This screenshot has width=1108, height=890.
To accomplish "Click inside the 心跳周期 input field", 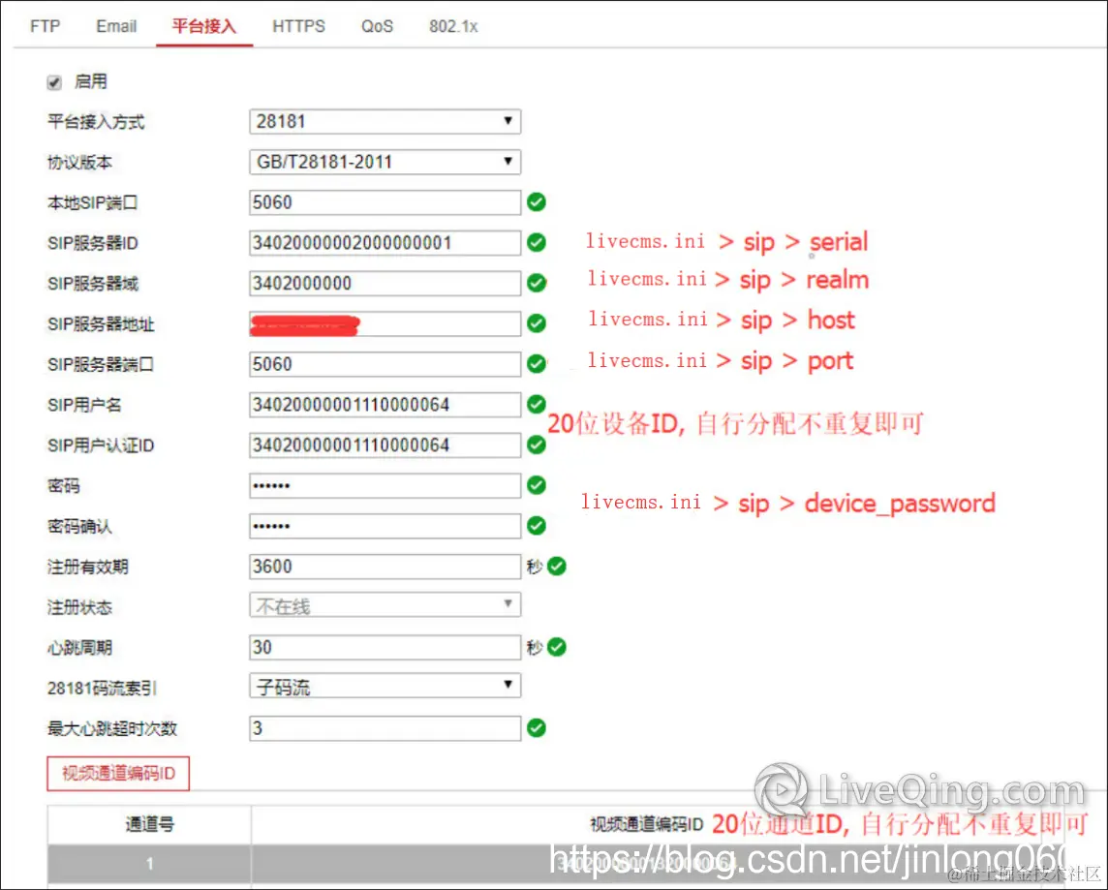I will click(385, 647).
